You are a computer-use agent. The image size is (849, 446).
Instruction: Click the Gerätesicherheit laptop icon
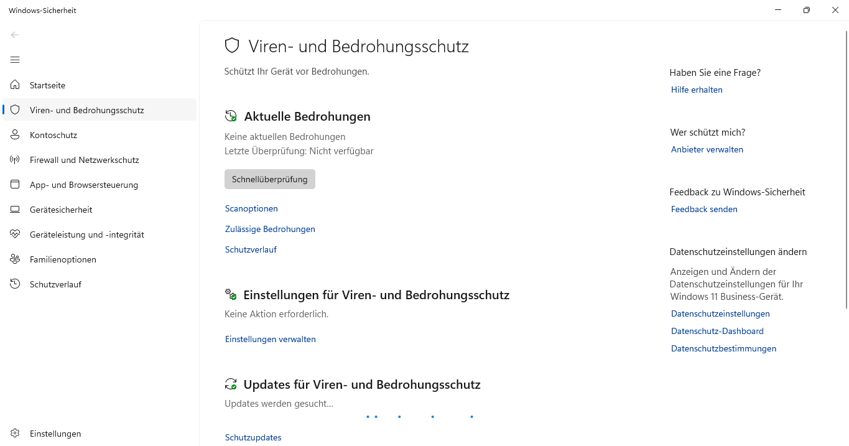click(16, 210)
